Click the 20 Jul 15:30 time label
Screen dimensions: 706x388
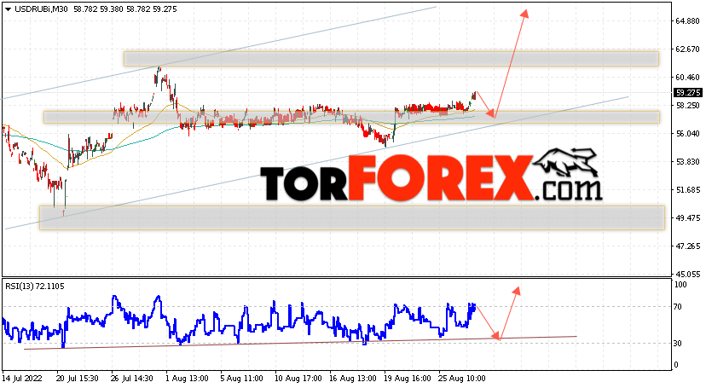click(x=78, y=379)
